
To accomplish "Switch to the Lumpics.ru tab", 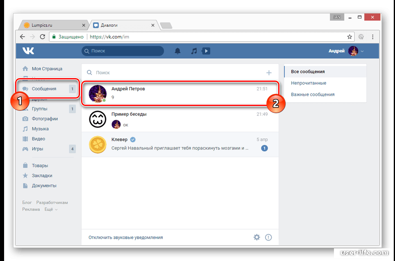I will pos(53,25).
